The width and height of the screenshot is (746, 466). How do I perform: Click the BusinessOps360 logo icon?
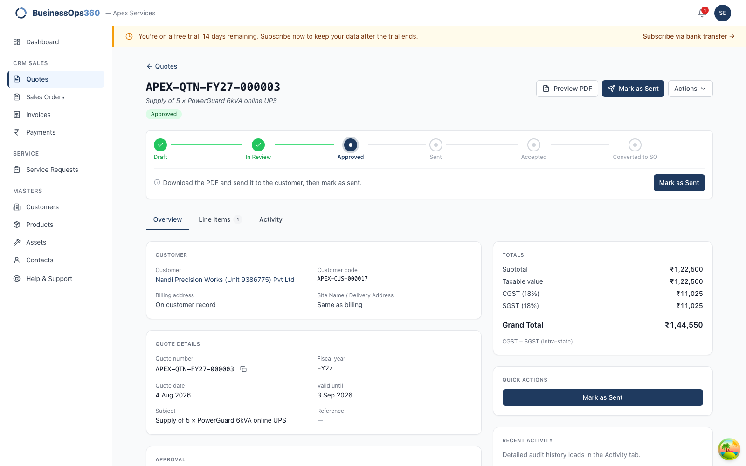click(21, 13)
